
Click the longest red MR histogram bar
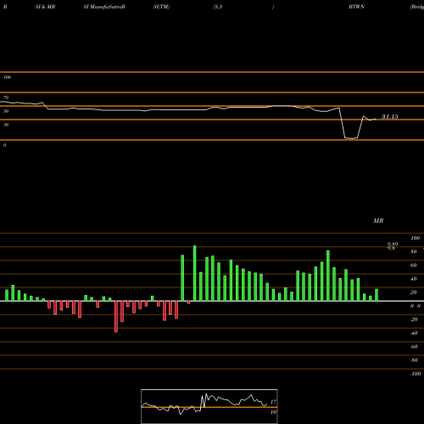(x=116, y=316)
